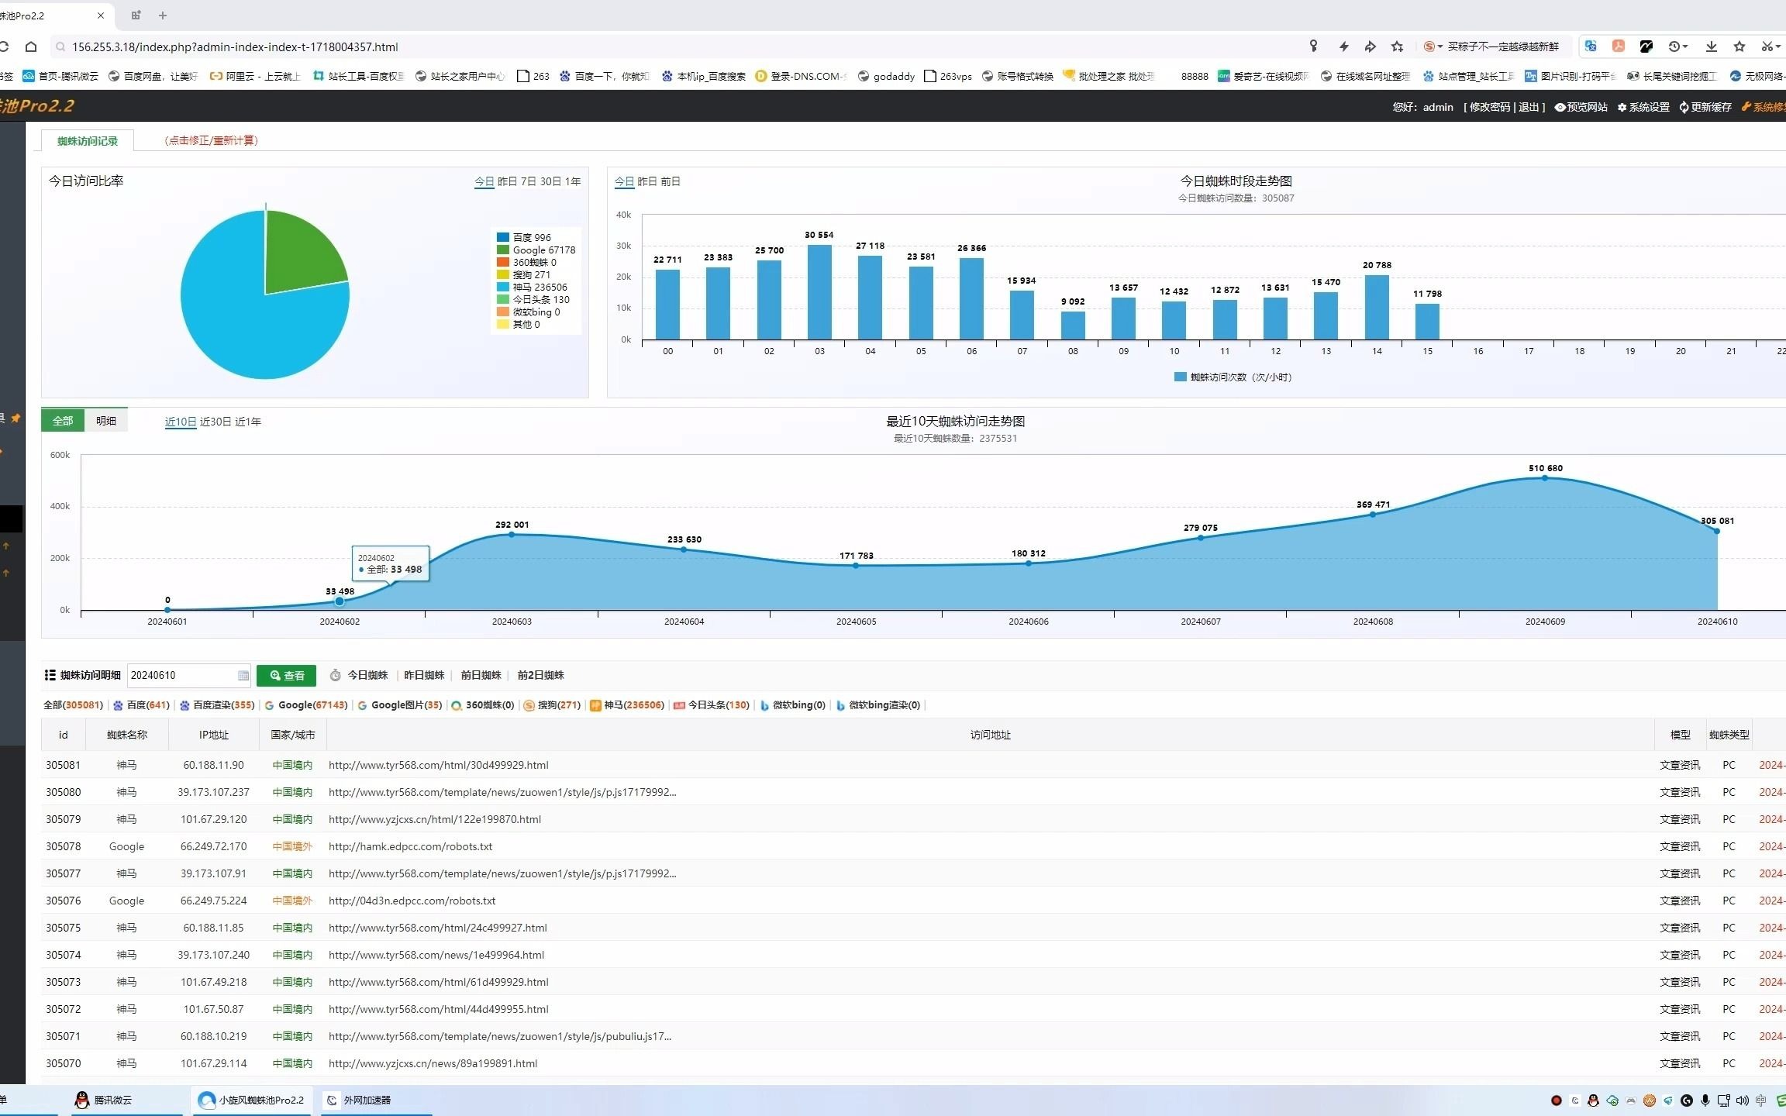Image resolution: width=1786 pixels, height=1116 pixels.
Task: Click 预览网站 eye icon link
Action: tap(1581, 107)
